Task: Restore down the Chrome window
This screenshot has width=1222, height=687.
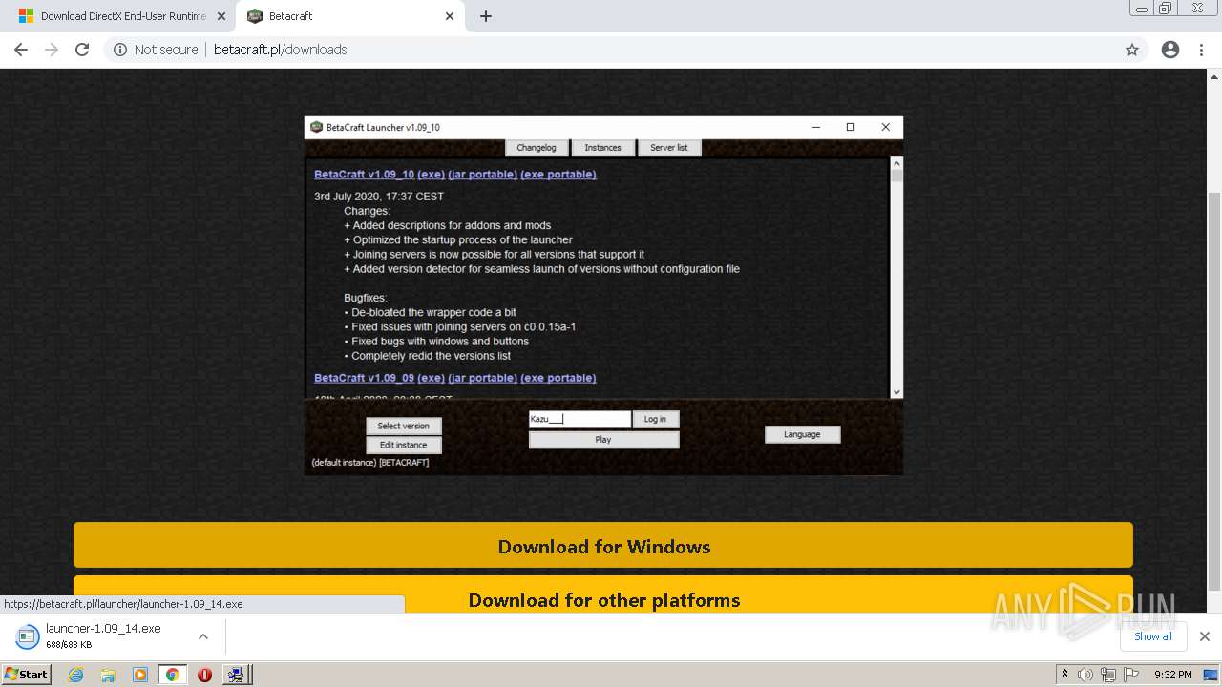Action: tap(1166, 9)
